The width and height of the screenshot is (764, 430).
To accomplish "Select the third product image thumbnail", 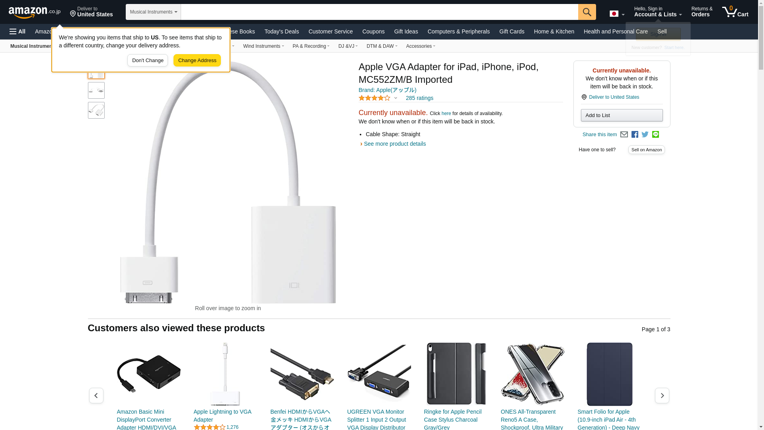I will point(96,110).
